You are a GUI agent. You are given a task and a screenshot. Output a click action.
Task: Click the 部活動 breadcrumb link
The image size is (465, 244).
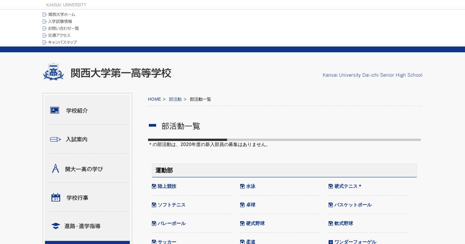coord(175,100)
